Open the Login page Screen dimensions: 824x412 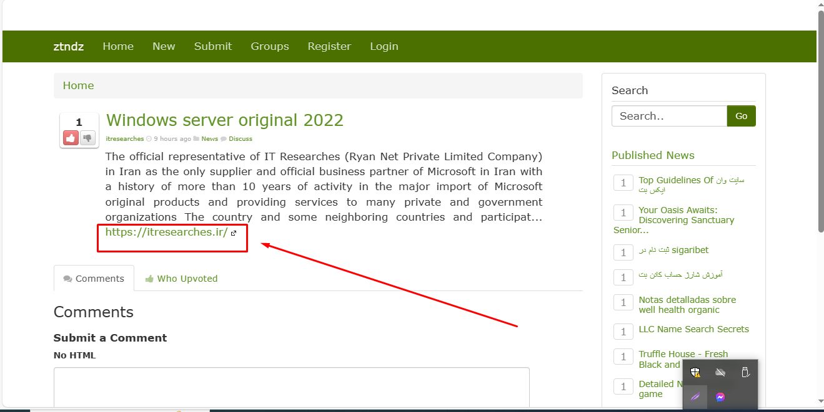coord(384,46)
